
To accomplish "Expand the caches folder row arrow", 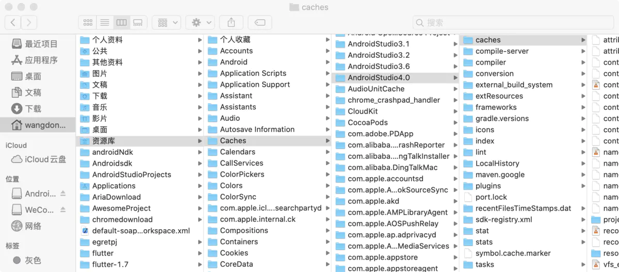I will coord(583,40).
